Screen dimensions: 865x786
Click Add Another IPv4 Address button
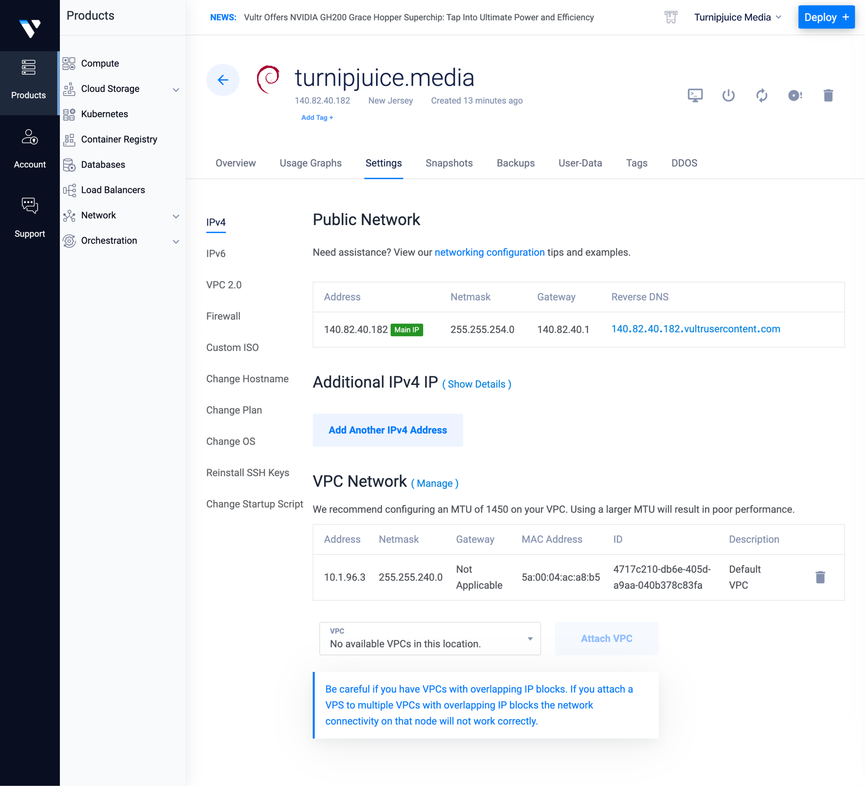(388, 430)
